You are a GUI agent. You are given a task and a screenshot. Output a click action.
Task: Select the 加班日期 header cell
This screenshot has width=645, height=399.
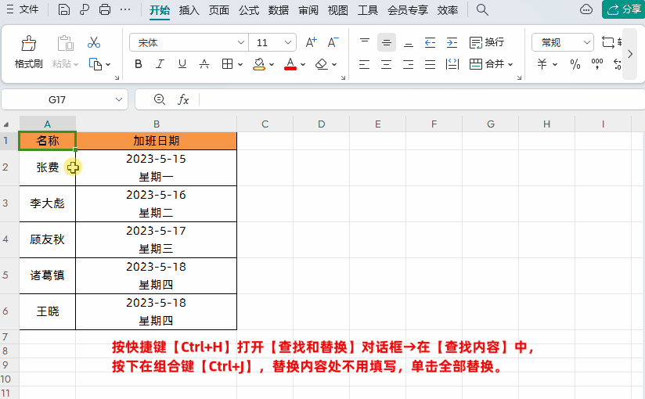(x=157, y=141)
